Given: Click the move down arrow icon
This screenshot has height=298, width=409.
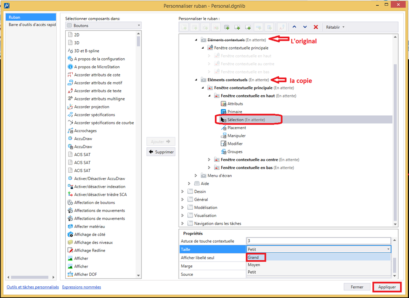Looking at the screenshot, I should (305, 27).
